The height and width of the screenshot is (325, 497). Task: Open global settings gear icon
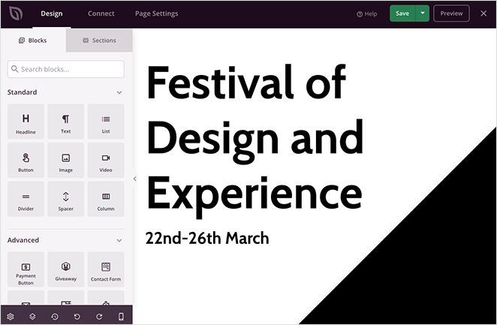pyautogui.click(x=11, y=317)
